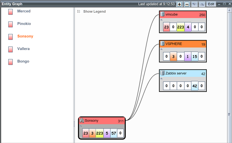Click the vmcube node title
The height and width of the screenshot is (143, 232).
171,14
